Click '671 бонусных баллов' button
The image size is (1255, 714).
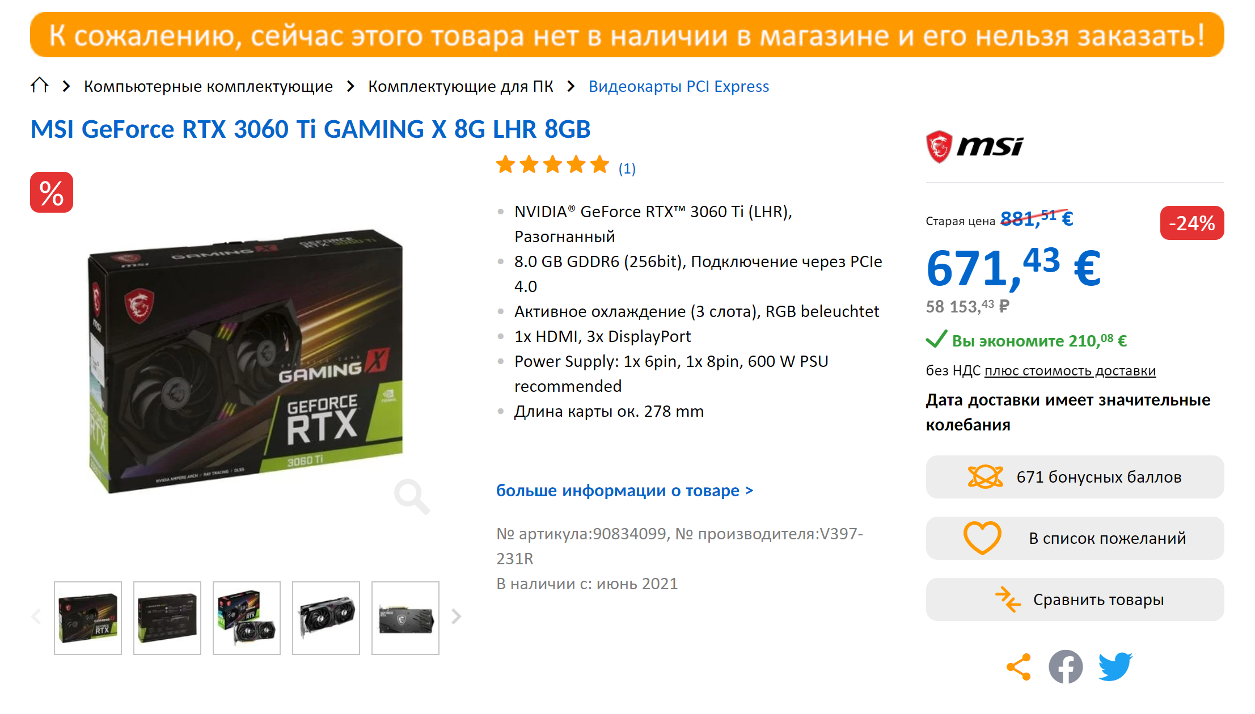[x=1075, y=477]
